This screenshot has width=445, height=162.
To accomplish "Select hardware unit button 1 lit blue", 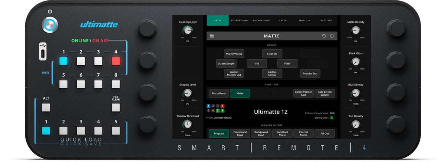I will click(64, 61).
